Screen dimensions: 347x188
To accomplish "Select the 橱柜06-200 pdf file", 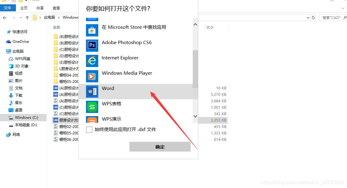I will point(66,139).
